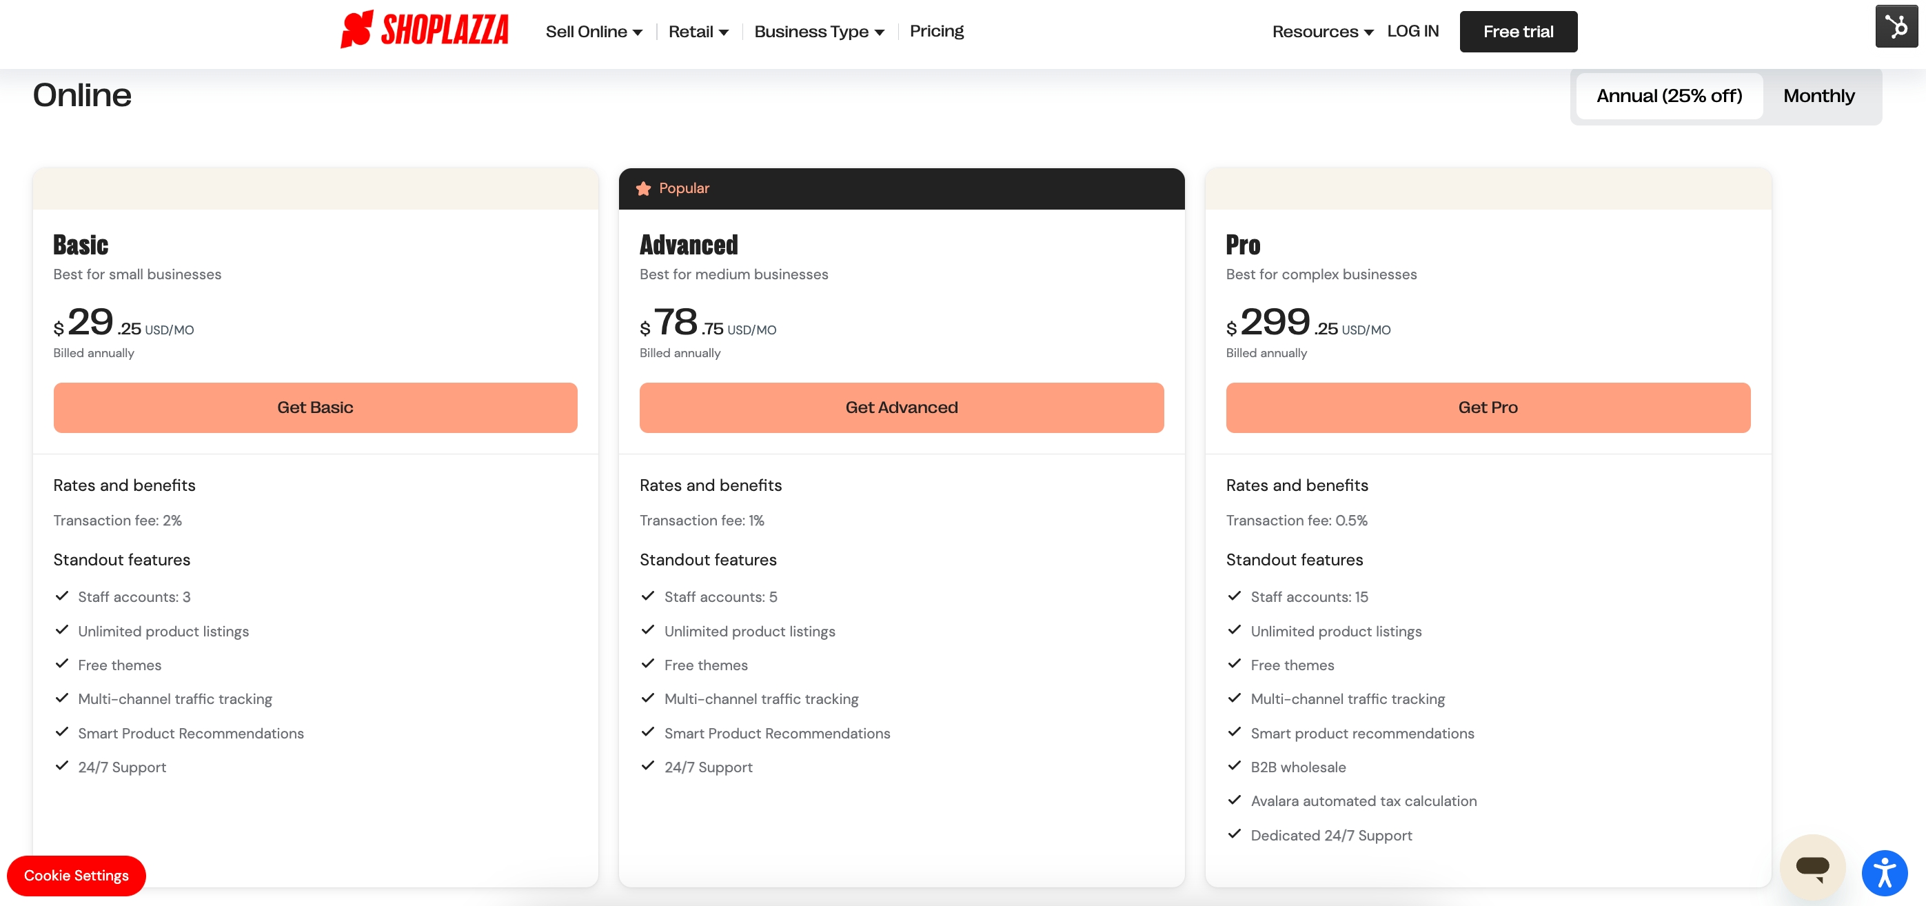The image size is (1926, 906).
Task: Click LOG IN in the header
Action: (1412, 32)
